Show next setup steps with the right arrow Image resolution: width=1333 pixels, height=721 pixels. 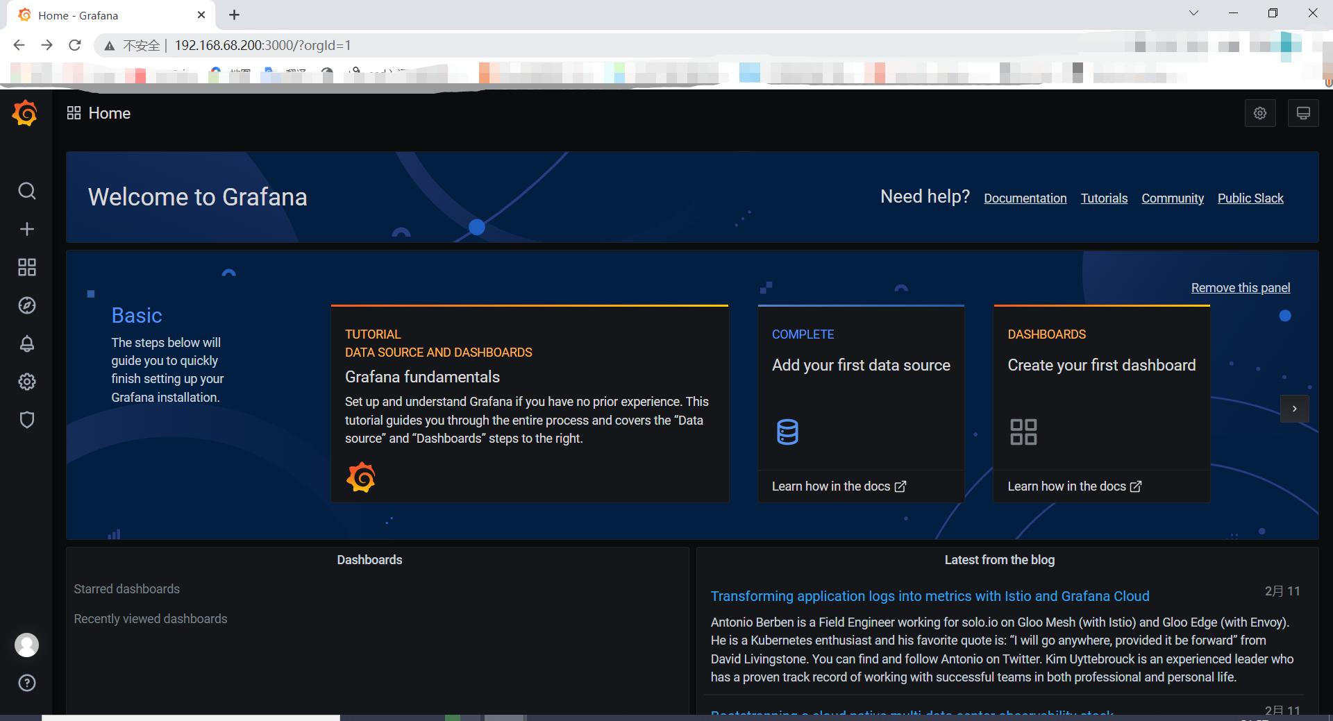1295,409
